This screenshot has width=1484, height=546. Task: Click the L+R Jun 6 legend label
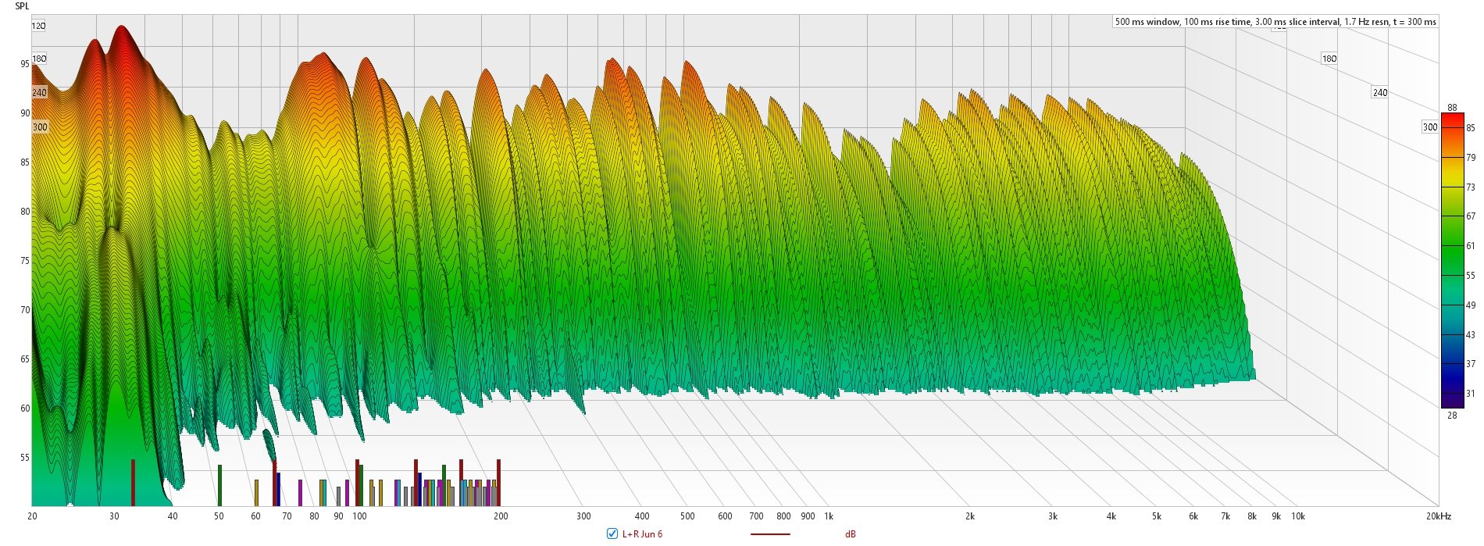[642, 534]
